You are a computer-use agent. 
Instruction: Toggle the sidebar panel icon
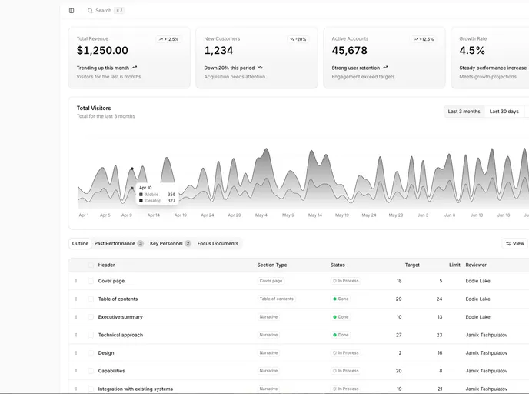pyautogui.click(x=72, y=11)
